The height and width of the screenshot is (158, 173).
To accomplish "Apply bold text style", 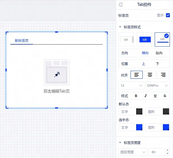I will point(136,96).
